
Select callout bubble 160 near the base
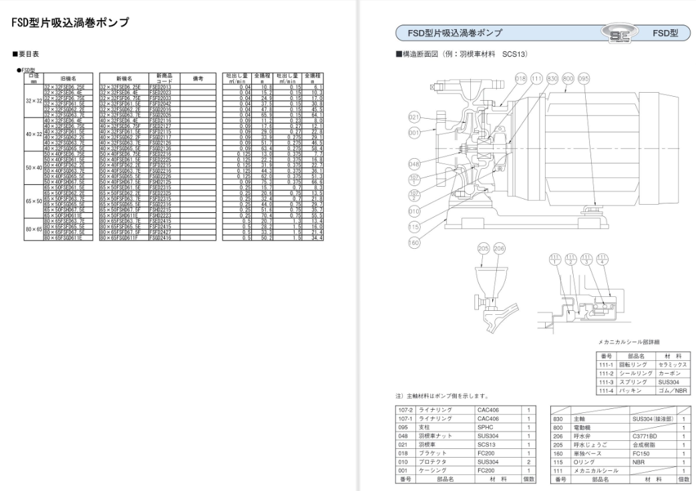pos(413,242)
